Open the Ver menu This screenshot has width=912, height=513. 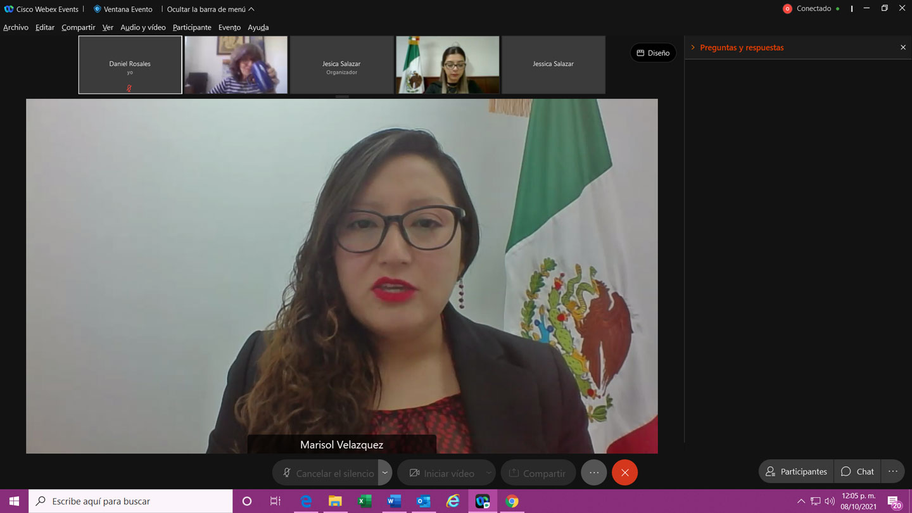108,27
